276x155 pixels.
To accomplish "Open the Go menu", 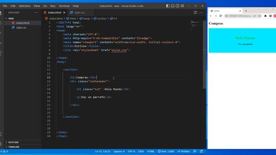I will point(45,6).
